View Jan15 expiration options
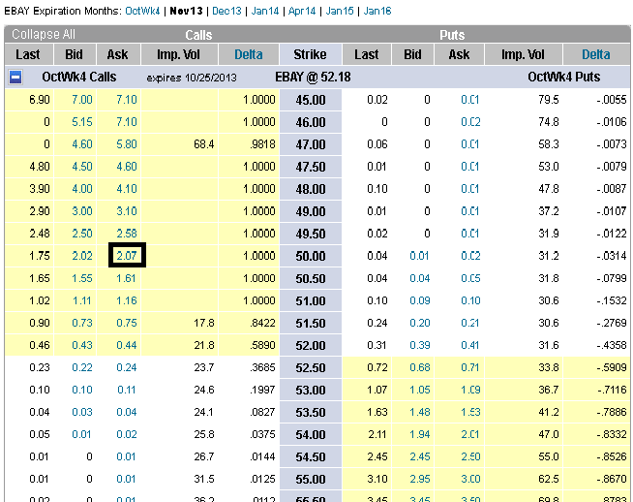Viewport: 633px width, 502px height. [340, 11]
